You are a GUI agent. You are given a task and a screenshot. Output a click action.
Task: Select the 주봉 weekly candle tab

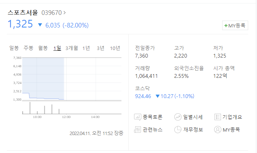(28, 48)
